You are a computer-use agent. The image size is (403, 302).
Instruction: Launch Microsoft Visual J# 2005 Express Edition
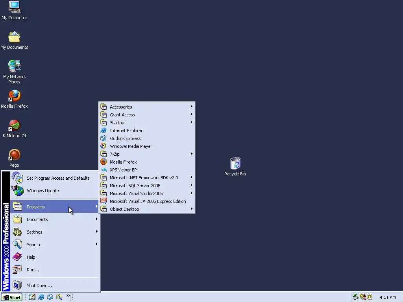(147, 201)
